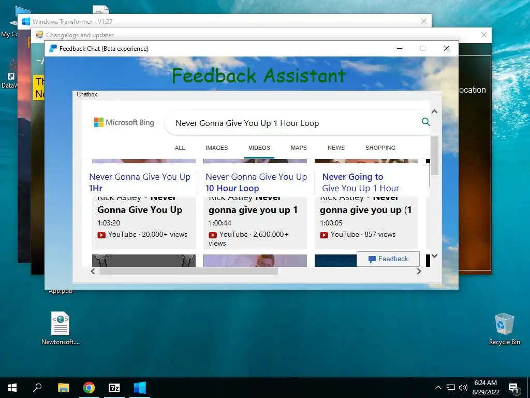The image size is (530, 398).
Task: Click the Changelogs and updates title icon
Action: pyautogui.click(x=39, y=35)
